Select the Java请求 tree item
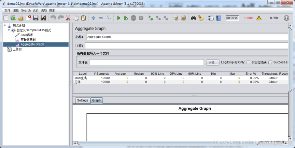The width and height of the screenshot is (295, 148). click(27, 35)
